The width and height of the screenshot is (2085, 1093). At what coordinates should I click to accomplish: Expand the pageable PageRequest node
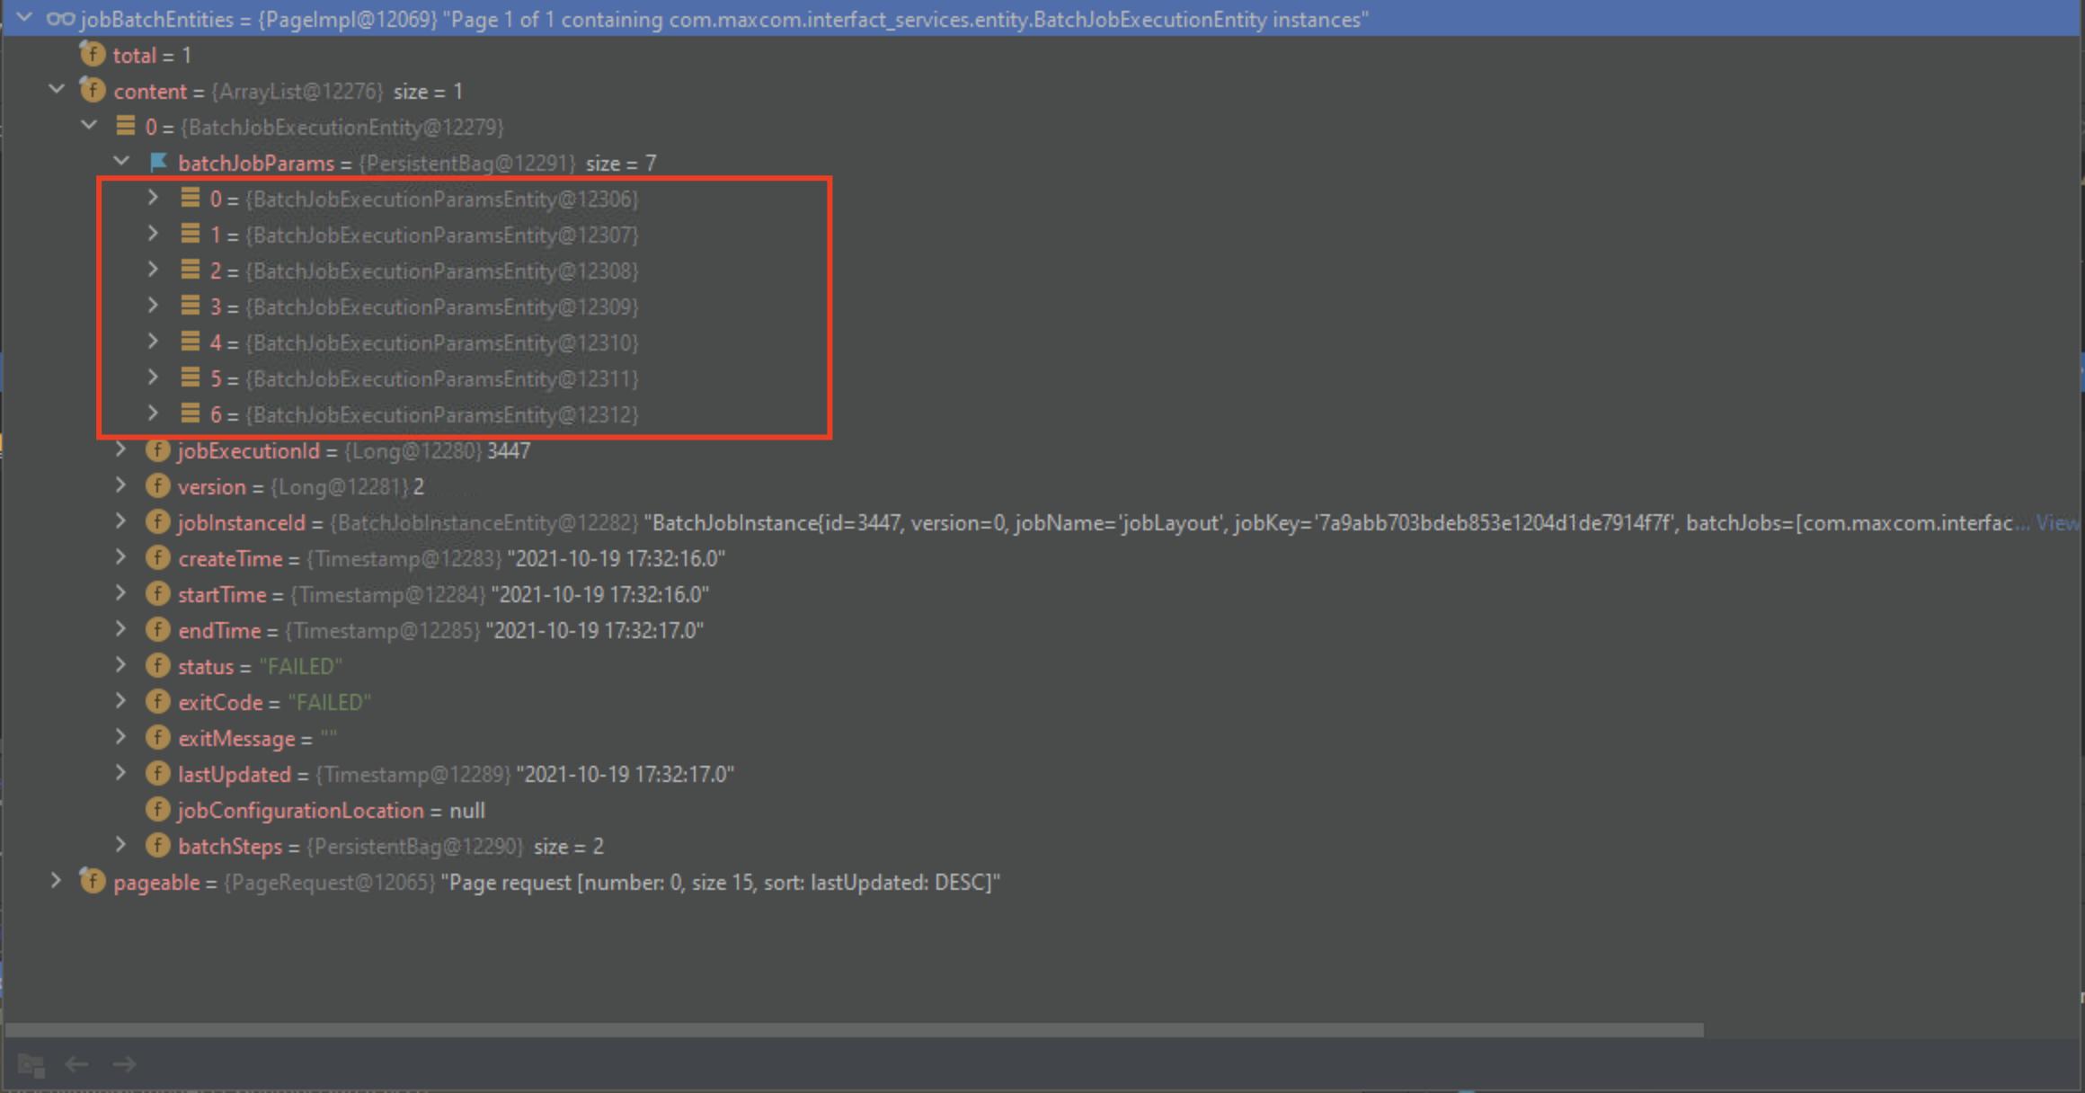pos(57,881)
